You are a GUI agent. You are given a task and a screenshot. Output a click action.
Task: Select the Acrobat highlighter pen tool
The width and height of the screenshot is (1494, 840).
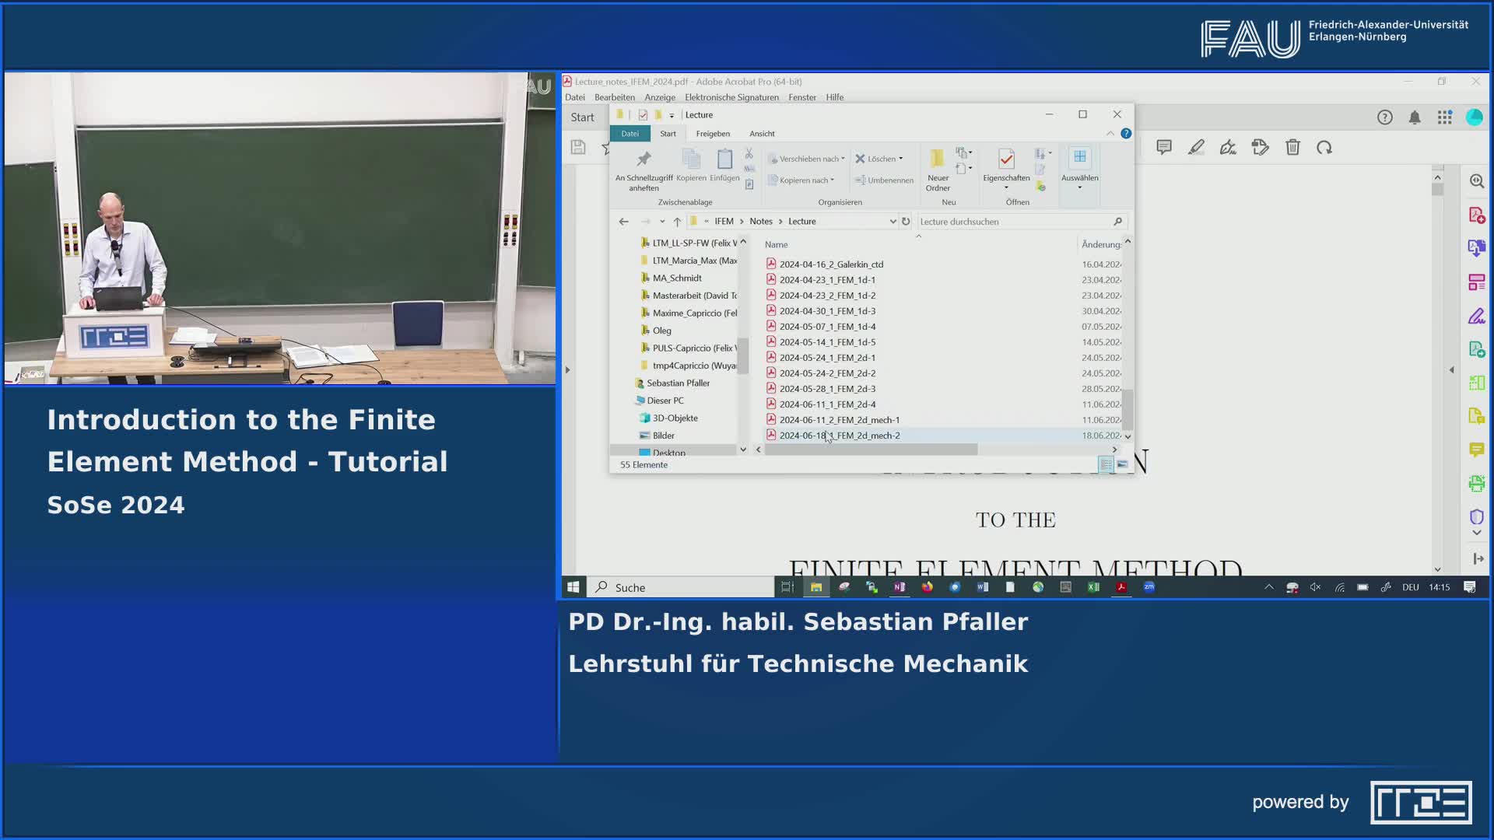[1196, 148]
